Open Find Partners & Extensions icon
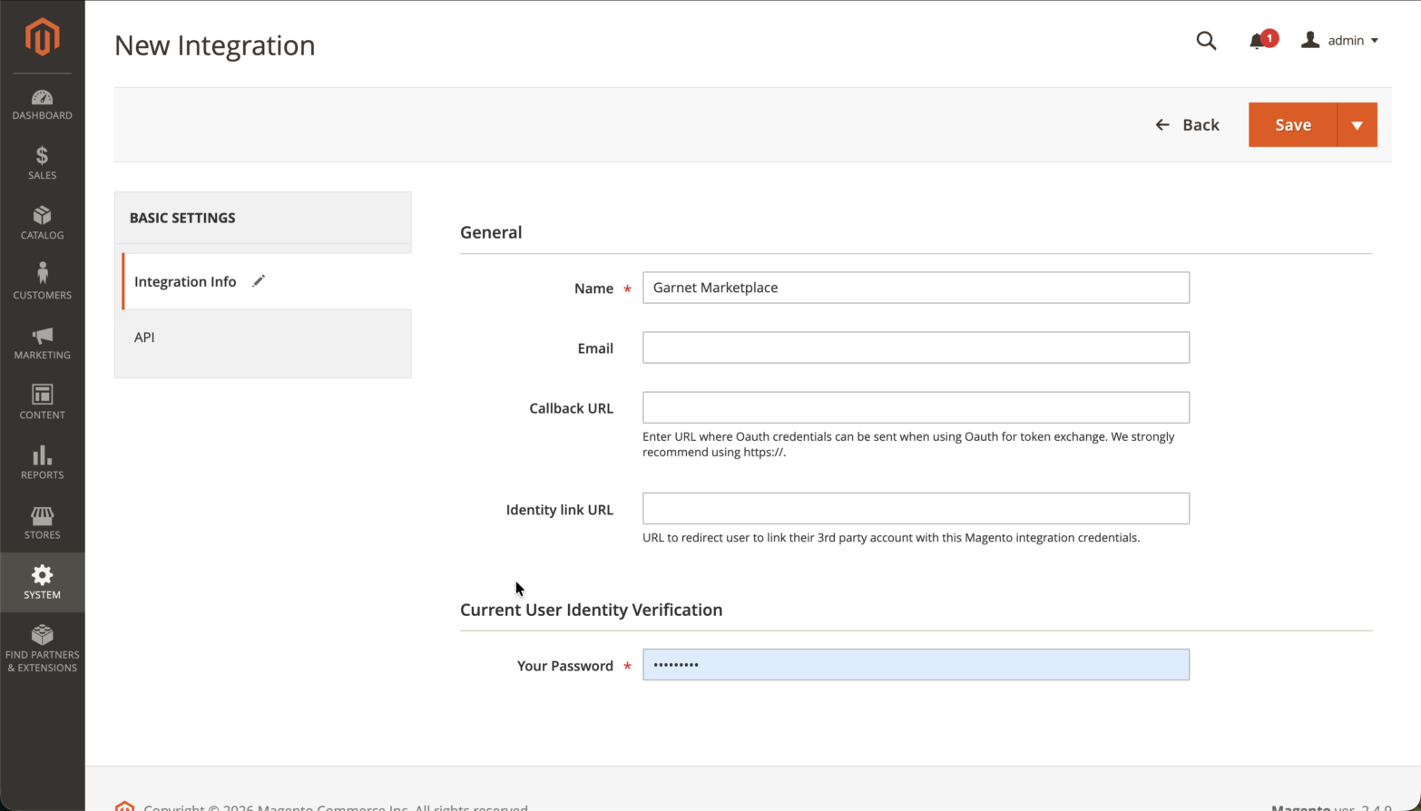 tap(42, 634)
